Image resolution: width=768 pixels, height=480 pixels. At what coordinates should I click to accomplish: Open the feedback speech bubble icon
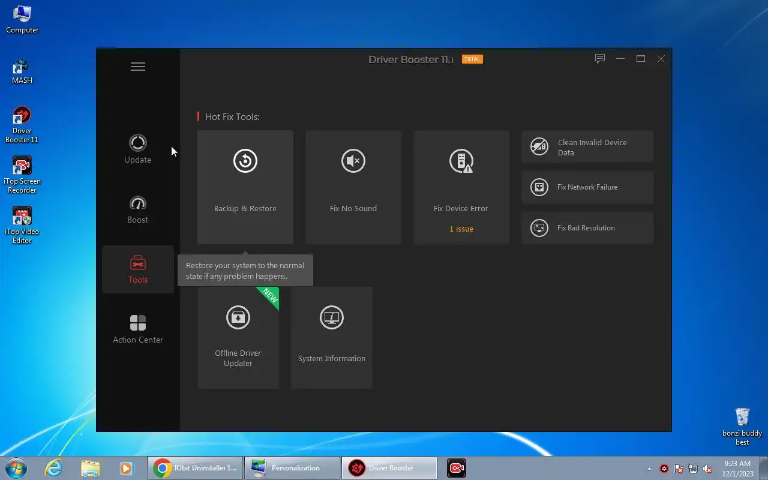tap(600, 59)
